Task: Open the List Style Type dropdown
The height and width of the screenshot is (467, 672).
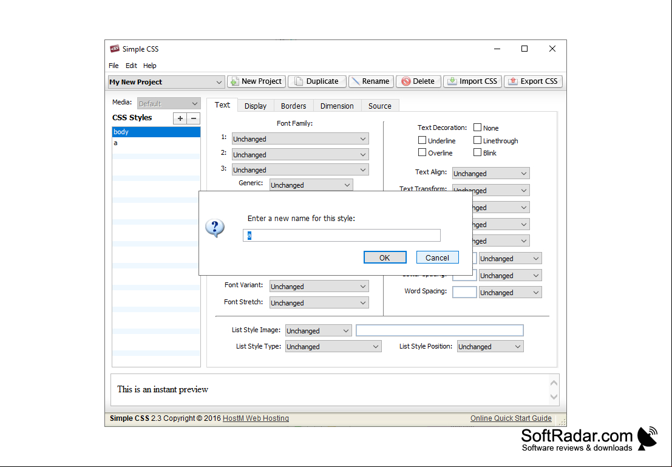Action: coord(333,347)
